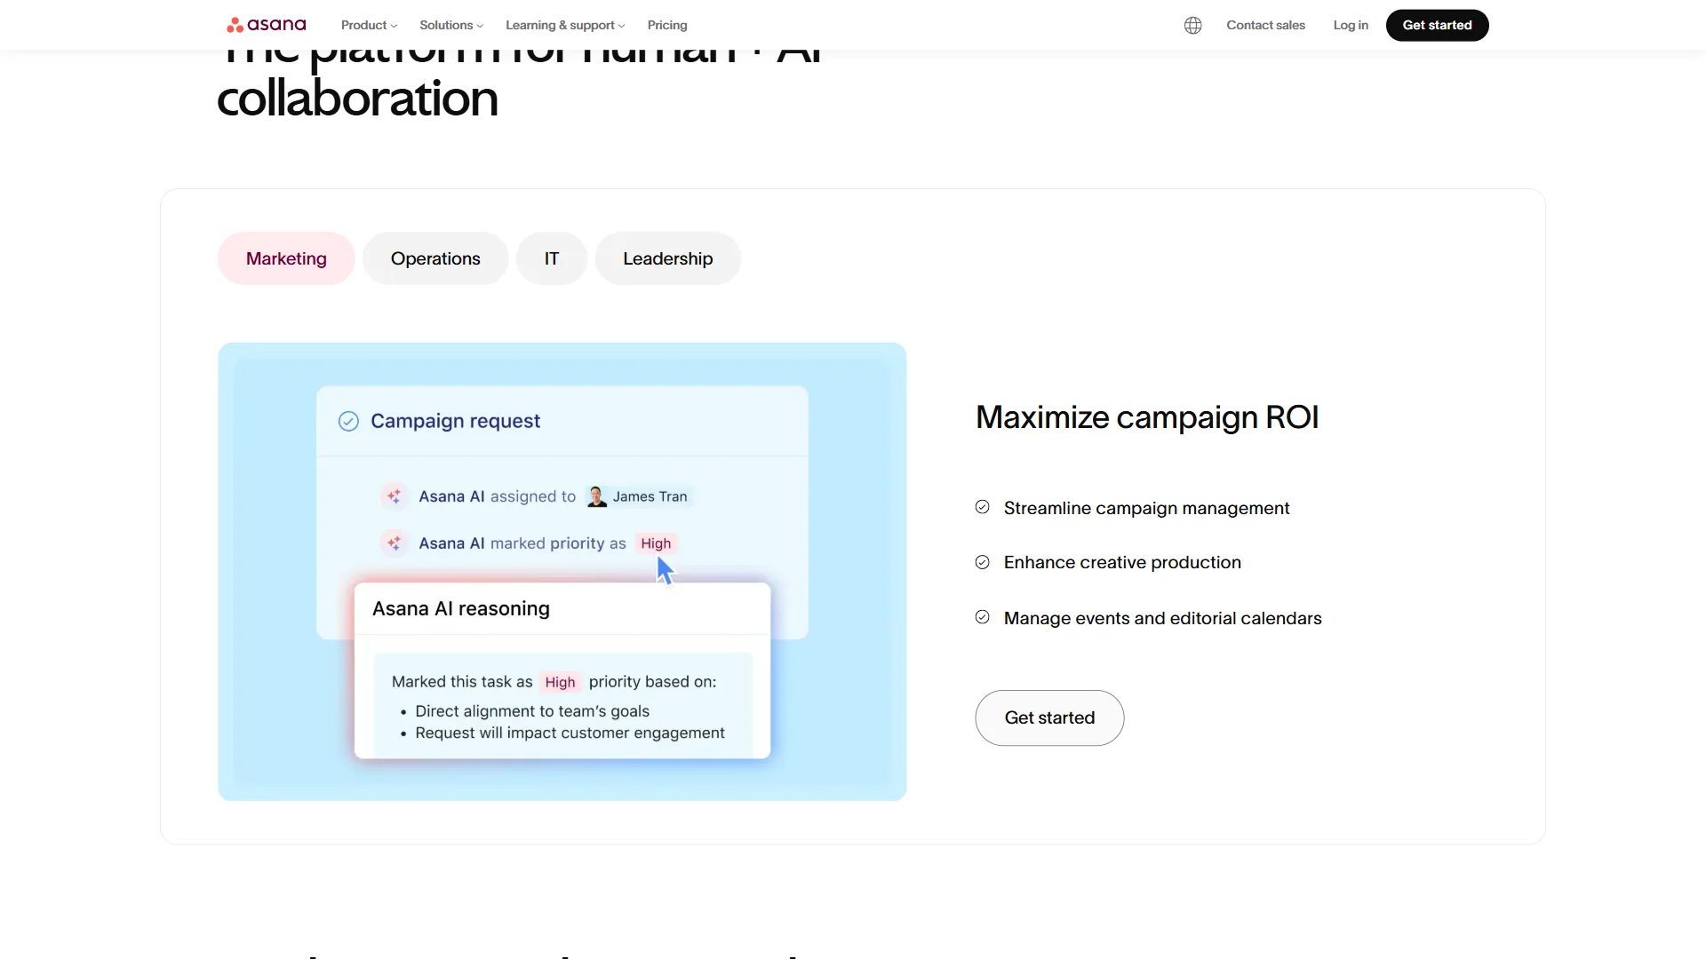The width and height of the screenshot is (1706, 959).
Task: Click Streamline campaign management text
Action: (x=1146, y=508)
